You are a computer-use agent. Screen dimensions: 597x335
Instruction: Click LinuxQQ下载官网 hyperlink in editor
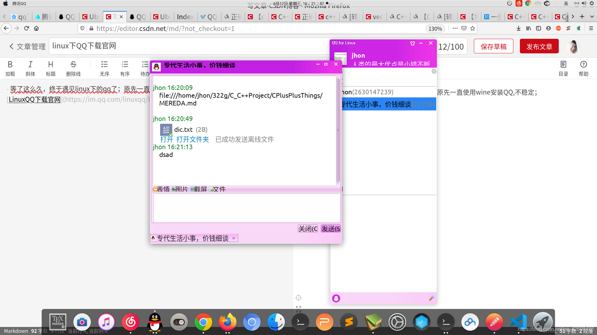pyautogui.click(x=35, y=99)
